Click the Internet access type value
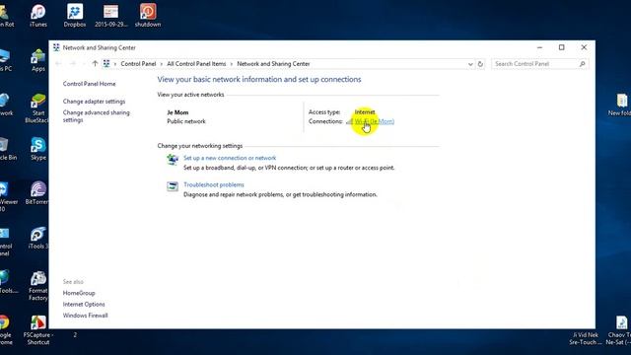This screenshot has height=355, width=631. pos(365,111)
